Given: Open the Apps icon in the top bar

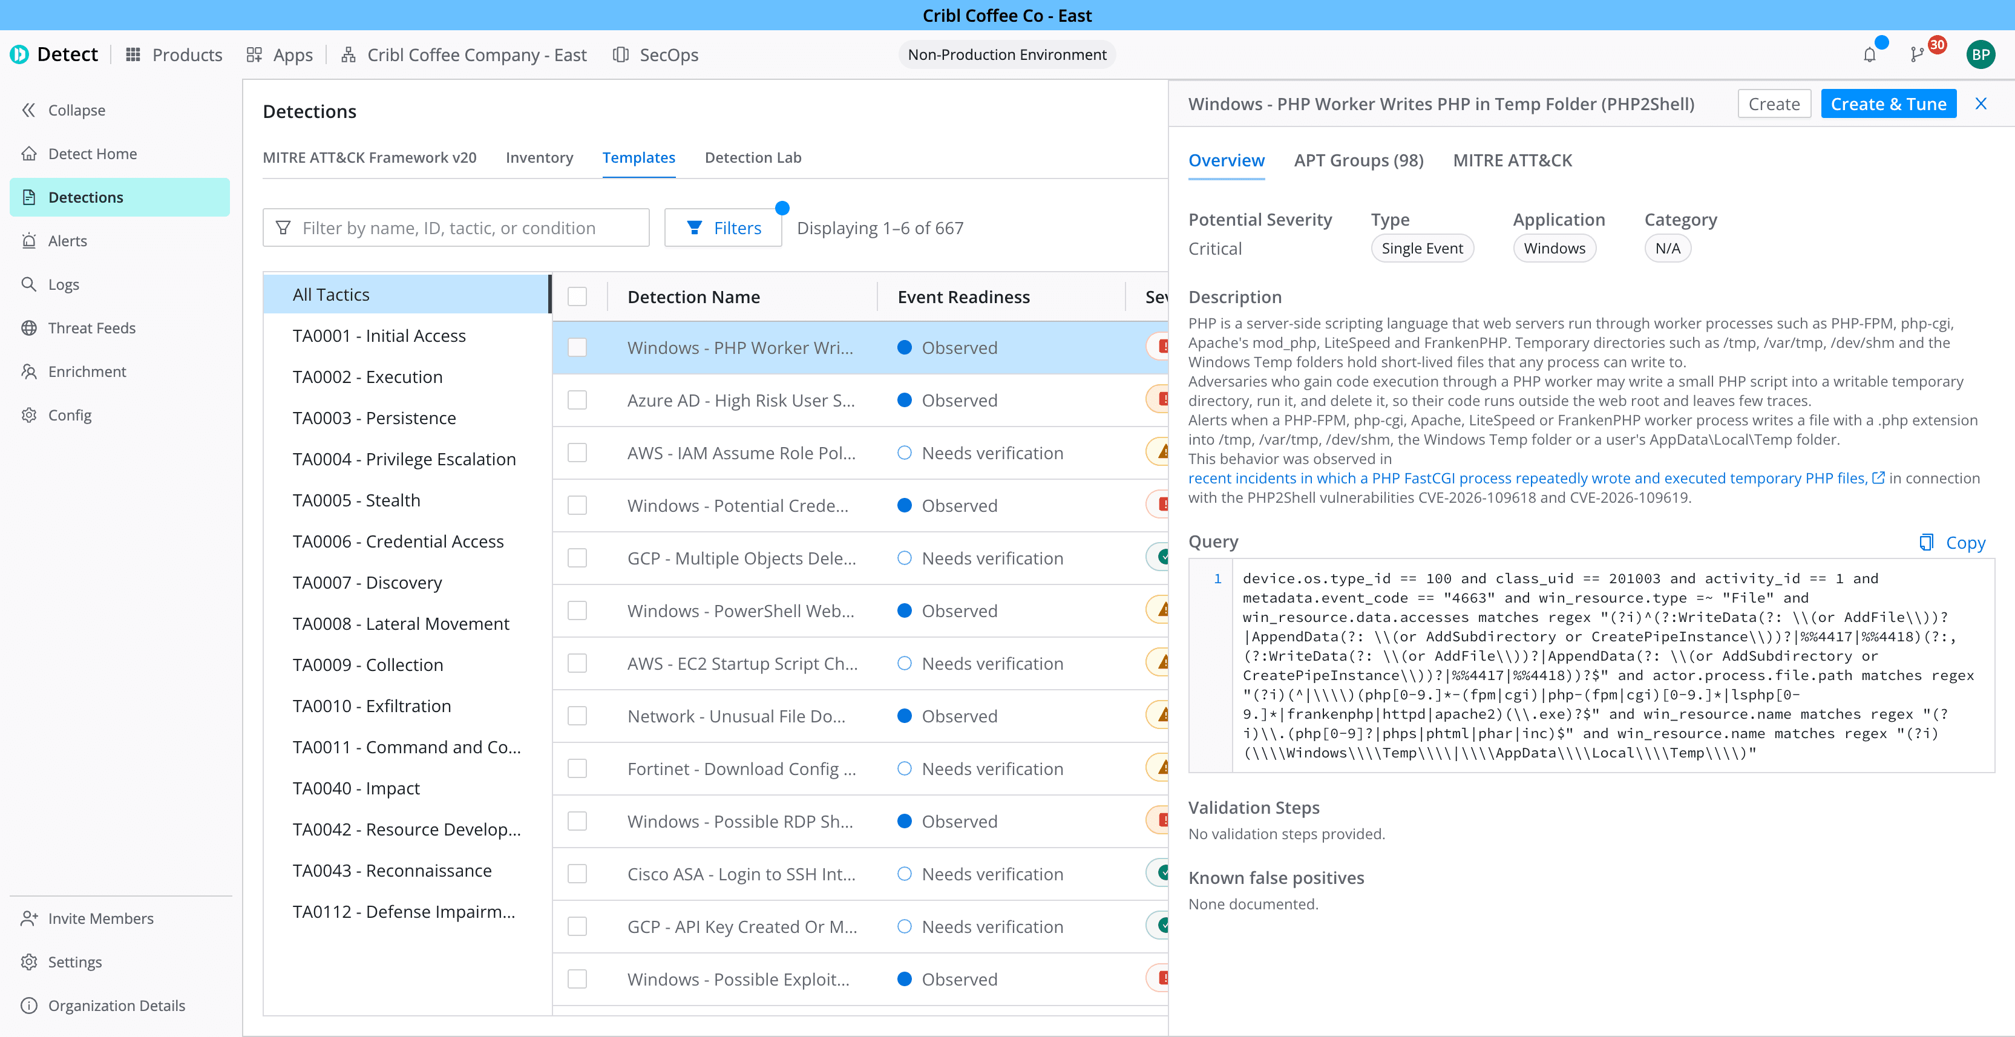Looking at the screenshot, I should tap(254, 54).
